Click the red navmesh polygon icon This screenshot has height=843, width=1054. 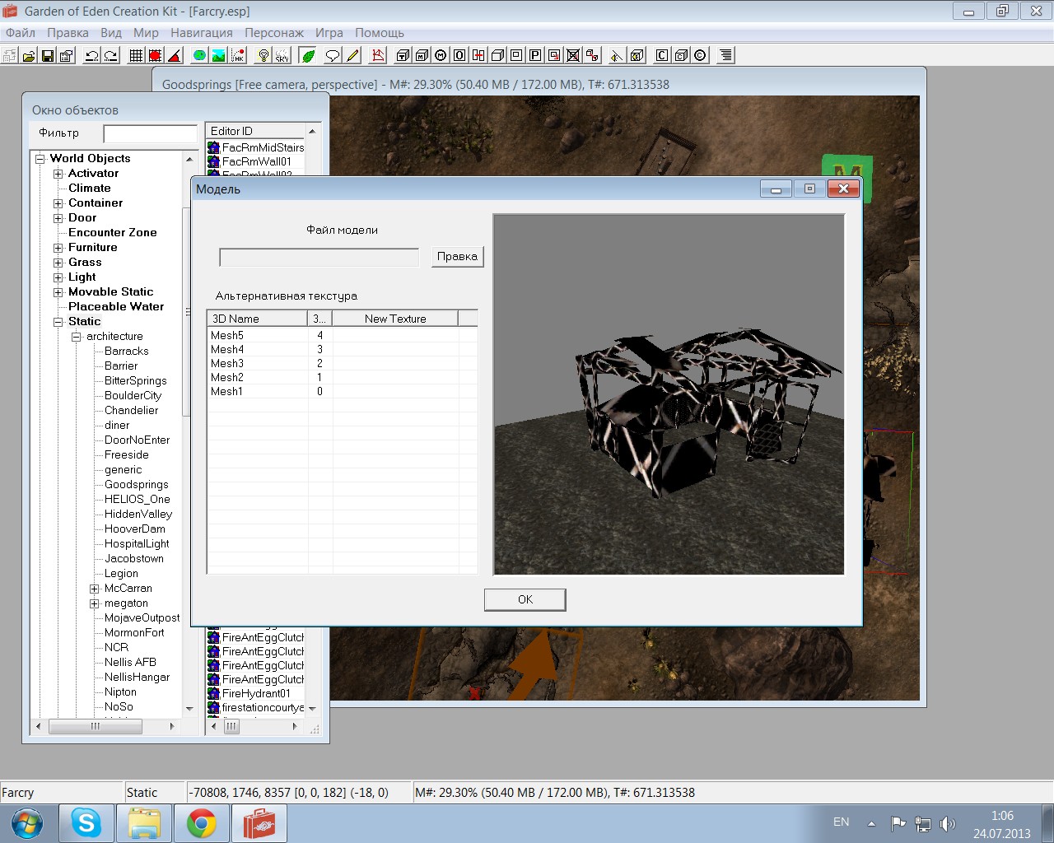tap(378, 55)
